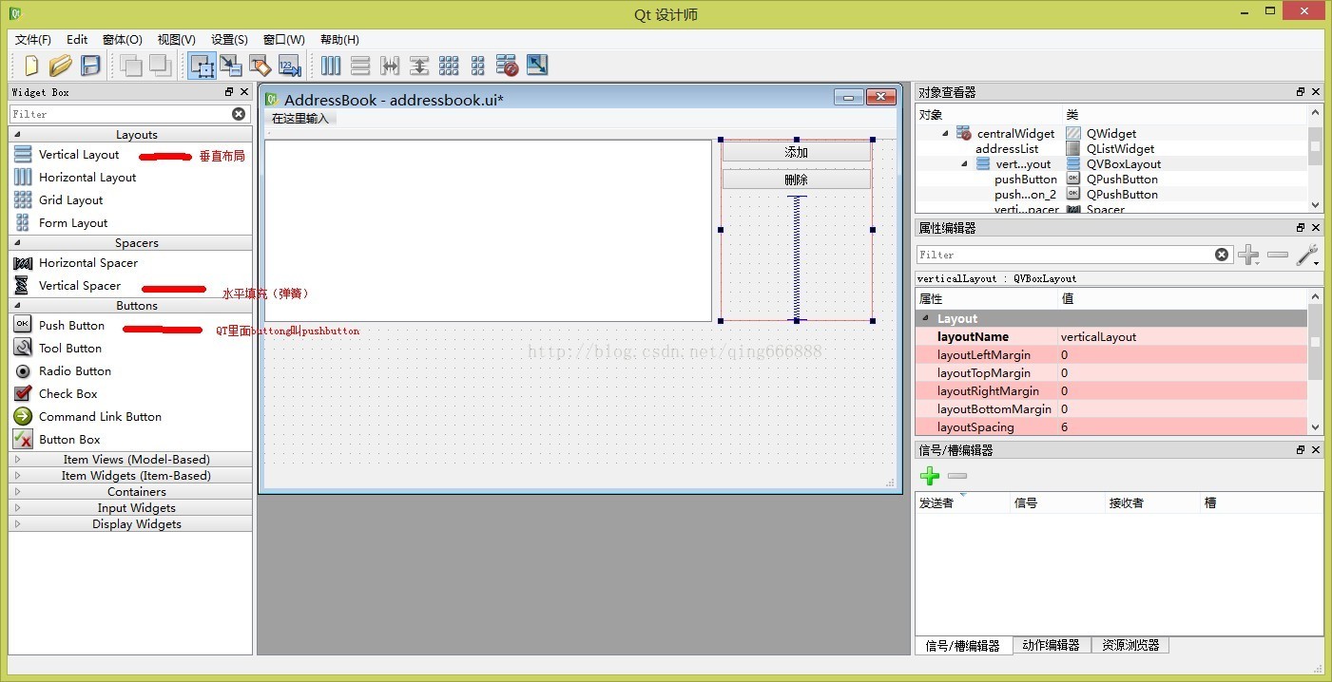Viewport: 1332px width, 682px height.
Task: Collapse the Buttons category
Action: (x=18, y=306)
